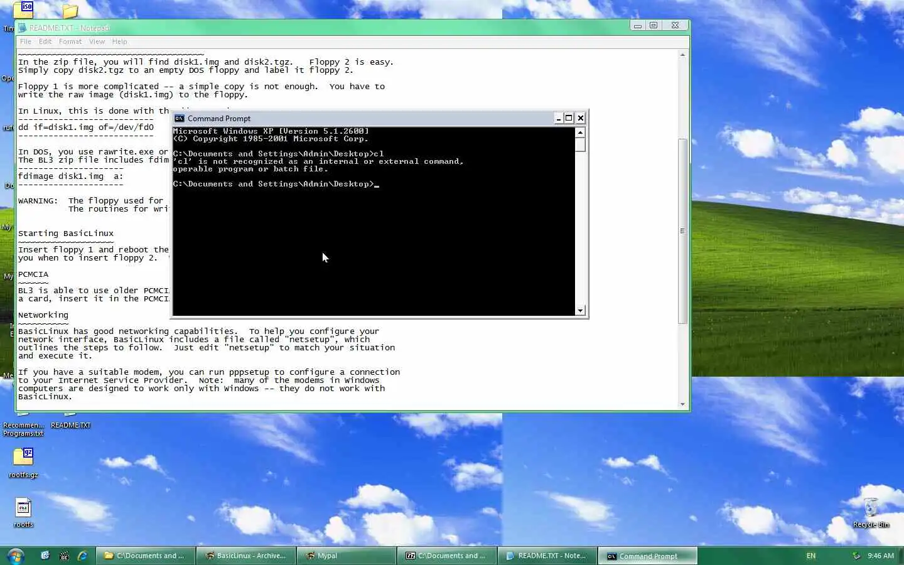Screen dimensions: 904x565
Task: Click the EN language indicator
Action: 811,556
